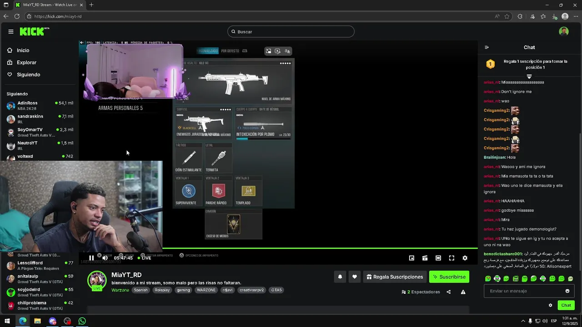Image resolution: width=582 pixels, height=327 pixels.
Task: Insert the heart-eyes emote
Action: [488, 278]
